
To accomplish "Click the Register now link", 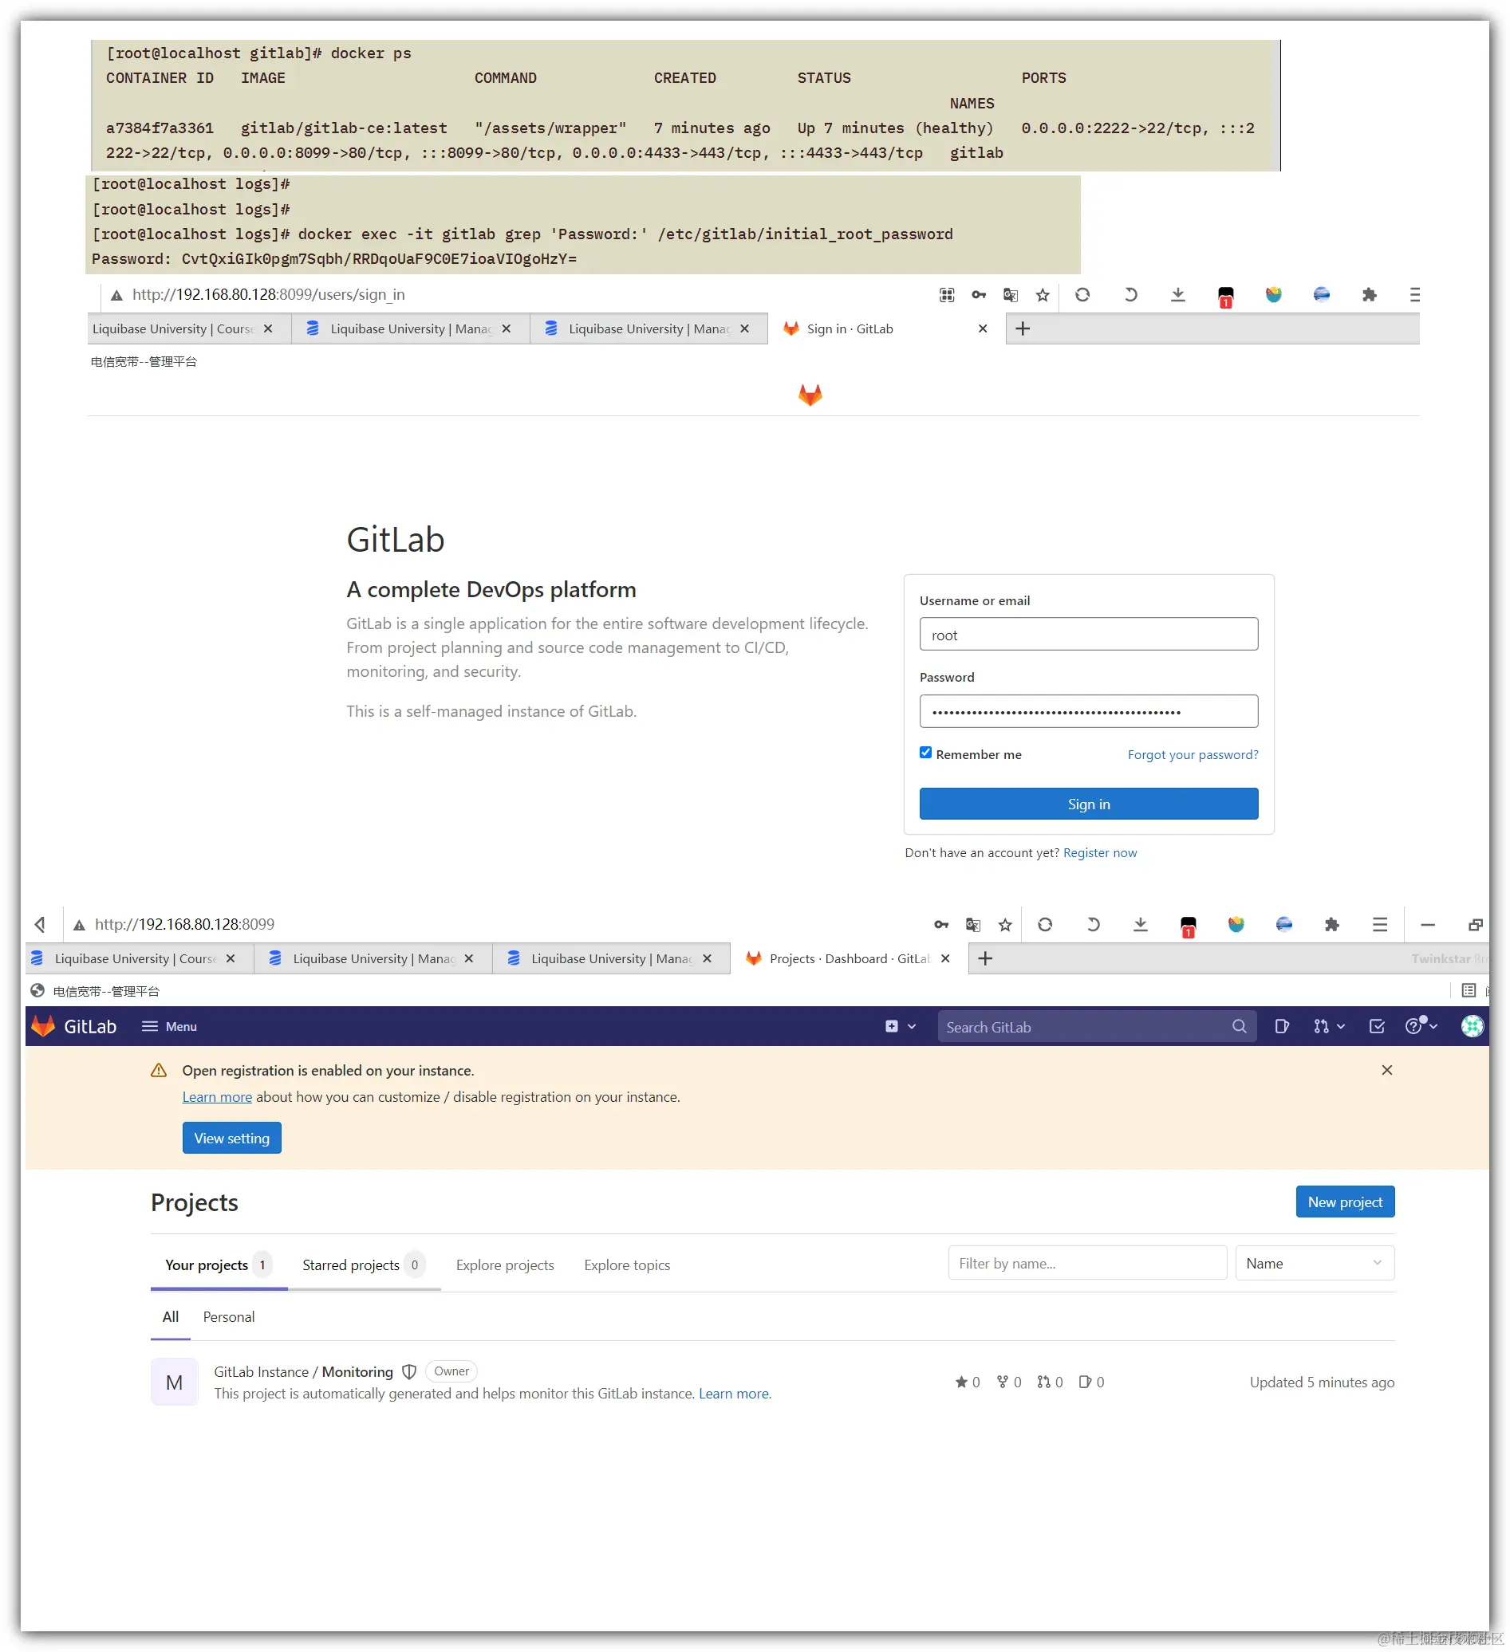I will 1100,853.
